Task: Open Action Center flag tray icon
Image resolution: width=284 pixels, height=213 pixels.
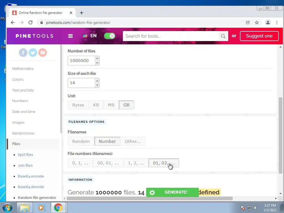Action: pyautogui.click(x=242, y=208)
